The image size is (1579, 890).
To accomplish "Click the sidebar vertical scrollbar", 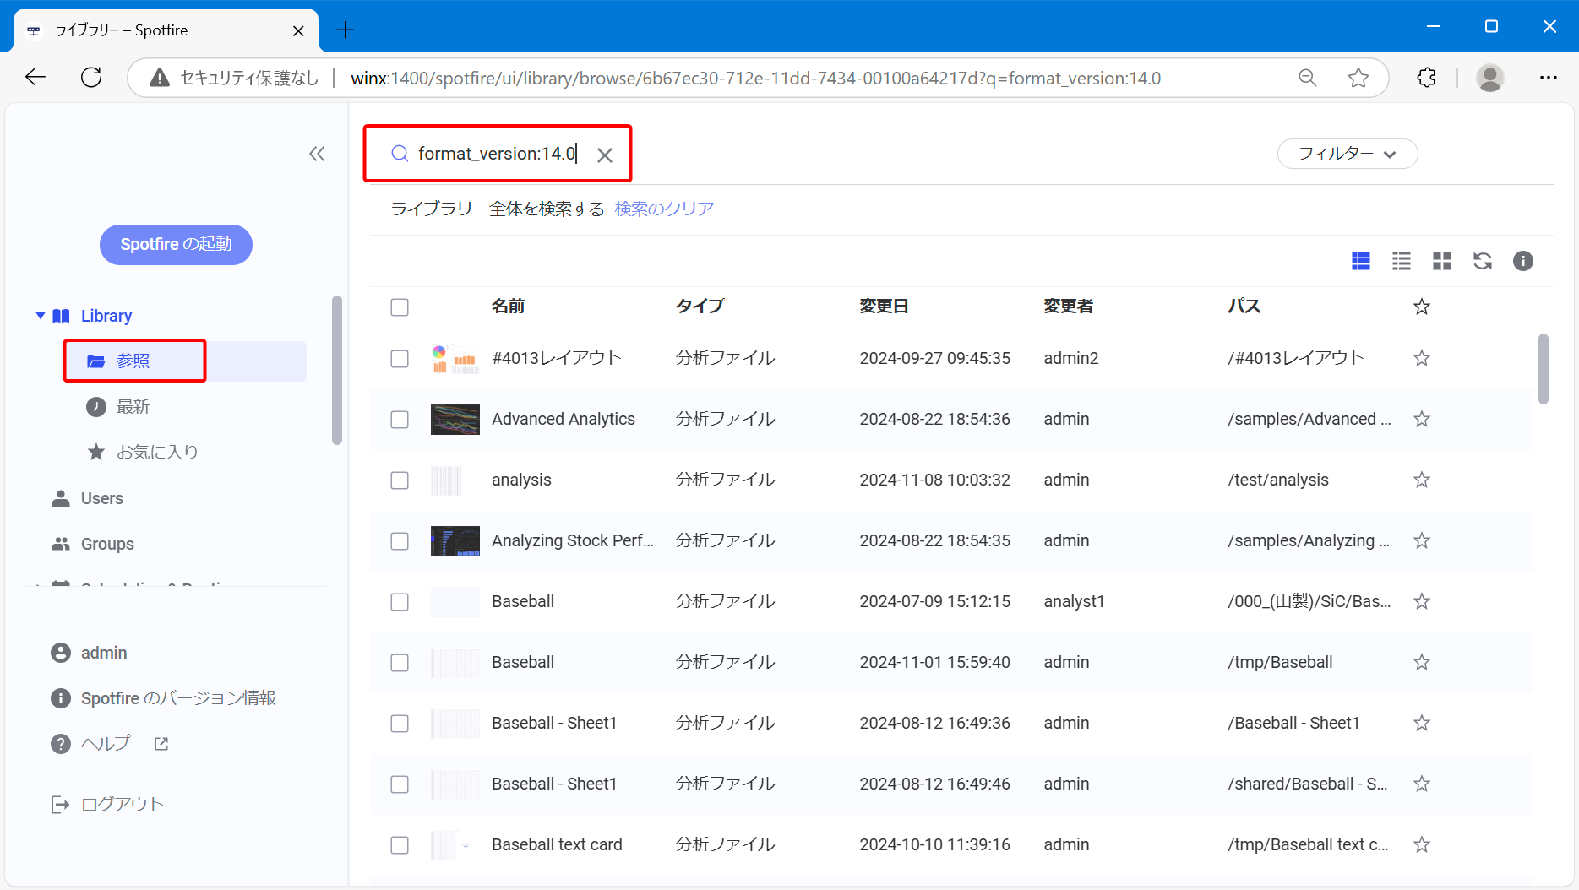I will pyautogui.click(x=337, y=369).
